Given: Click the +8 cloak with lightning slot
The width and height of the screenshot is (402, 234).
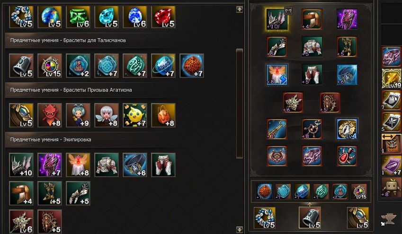Looking at the screenshot, I should [277, 75].
